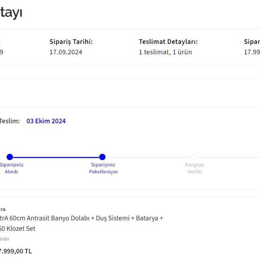The image size is (260, 260).
Task: Select the 'Siparişiniz Alındı' status label
Action: pyautogui.click(x=12, y=168)
